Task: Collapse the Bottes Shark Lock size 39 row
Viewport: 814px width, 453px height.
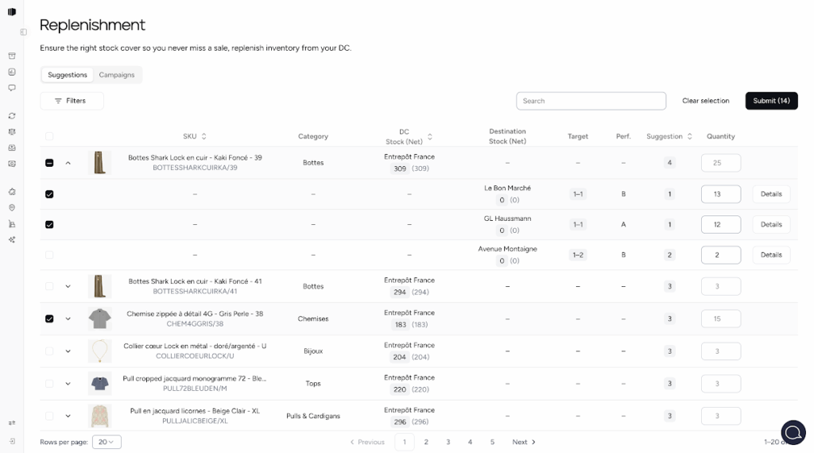Action: tap(68, 163)
